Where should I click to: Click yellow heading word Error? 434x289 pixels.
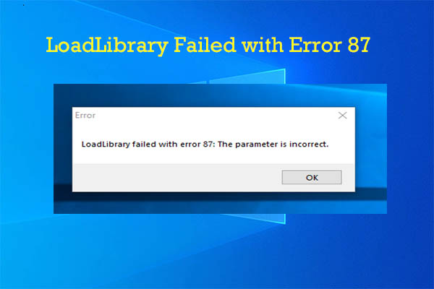315,45
